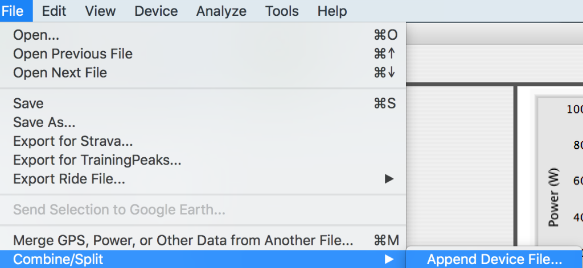Viewport: 583px width, 268px height.
Task: Open the Help menu
Action: point(332,11)
